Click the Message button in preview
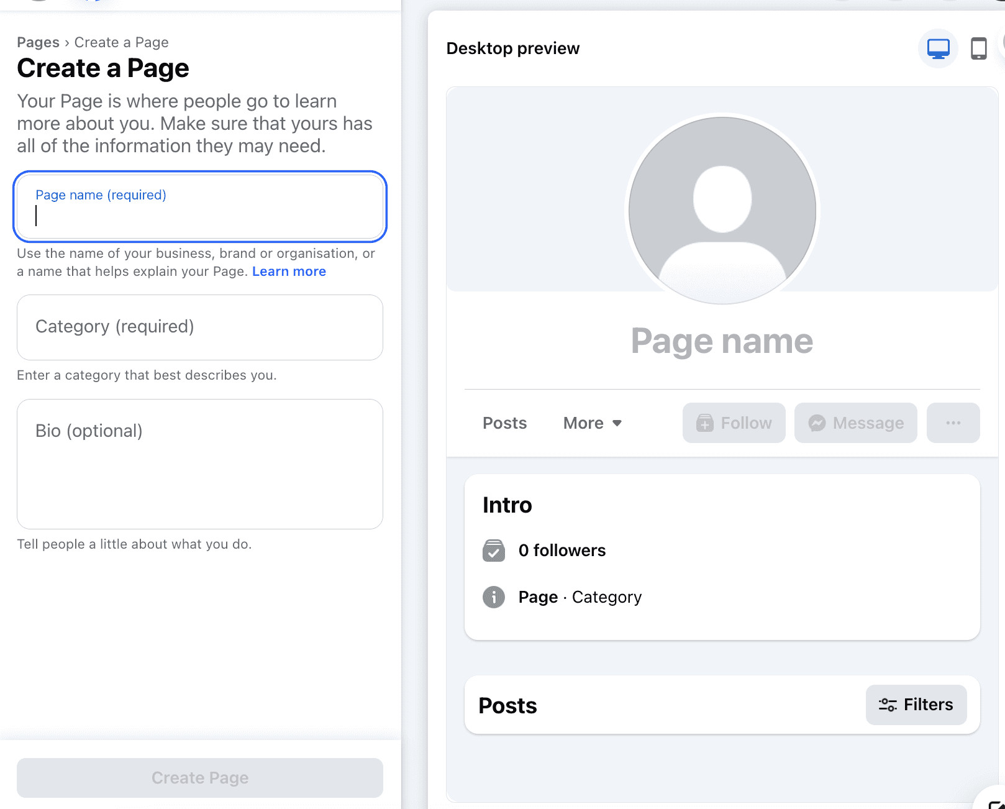The width and height of the screenshot is (1005, 809). coord(855,423)
